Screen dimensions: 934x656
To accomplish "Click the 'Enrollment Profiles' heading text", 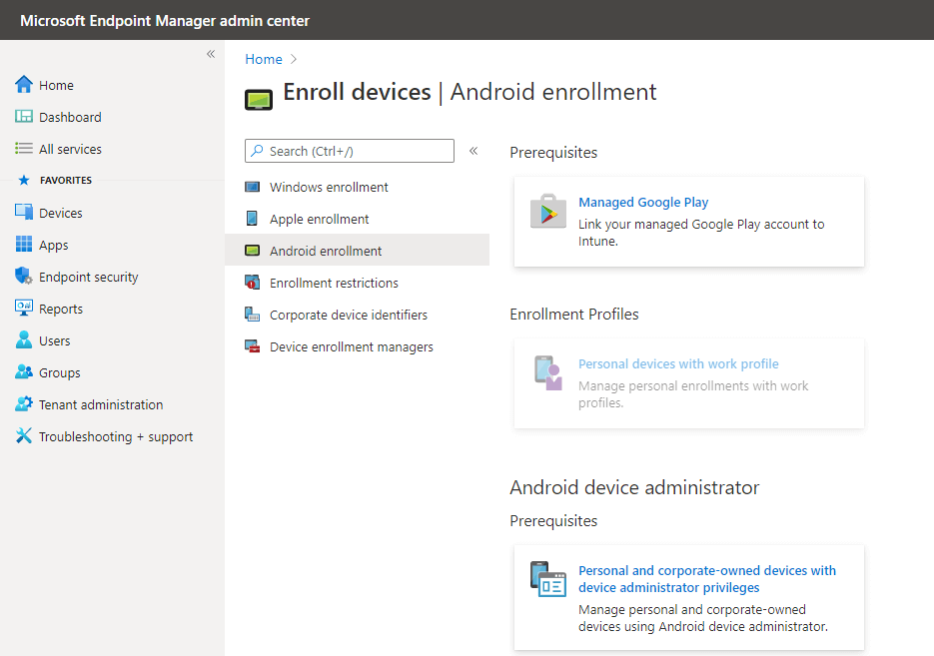I will pos(574,314).
